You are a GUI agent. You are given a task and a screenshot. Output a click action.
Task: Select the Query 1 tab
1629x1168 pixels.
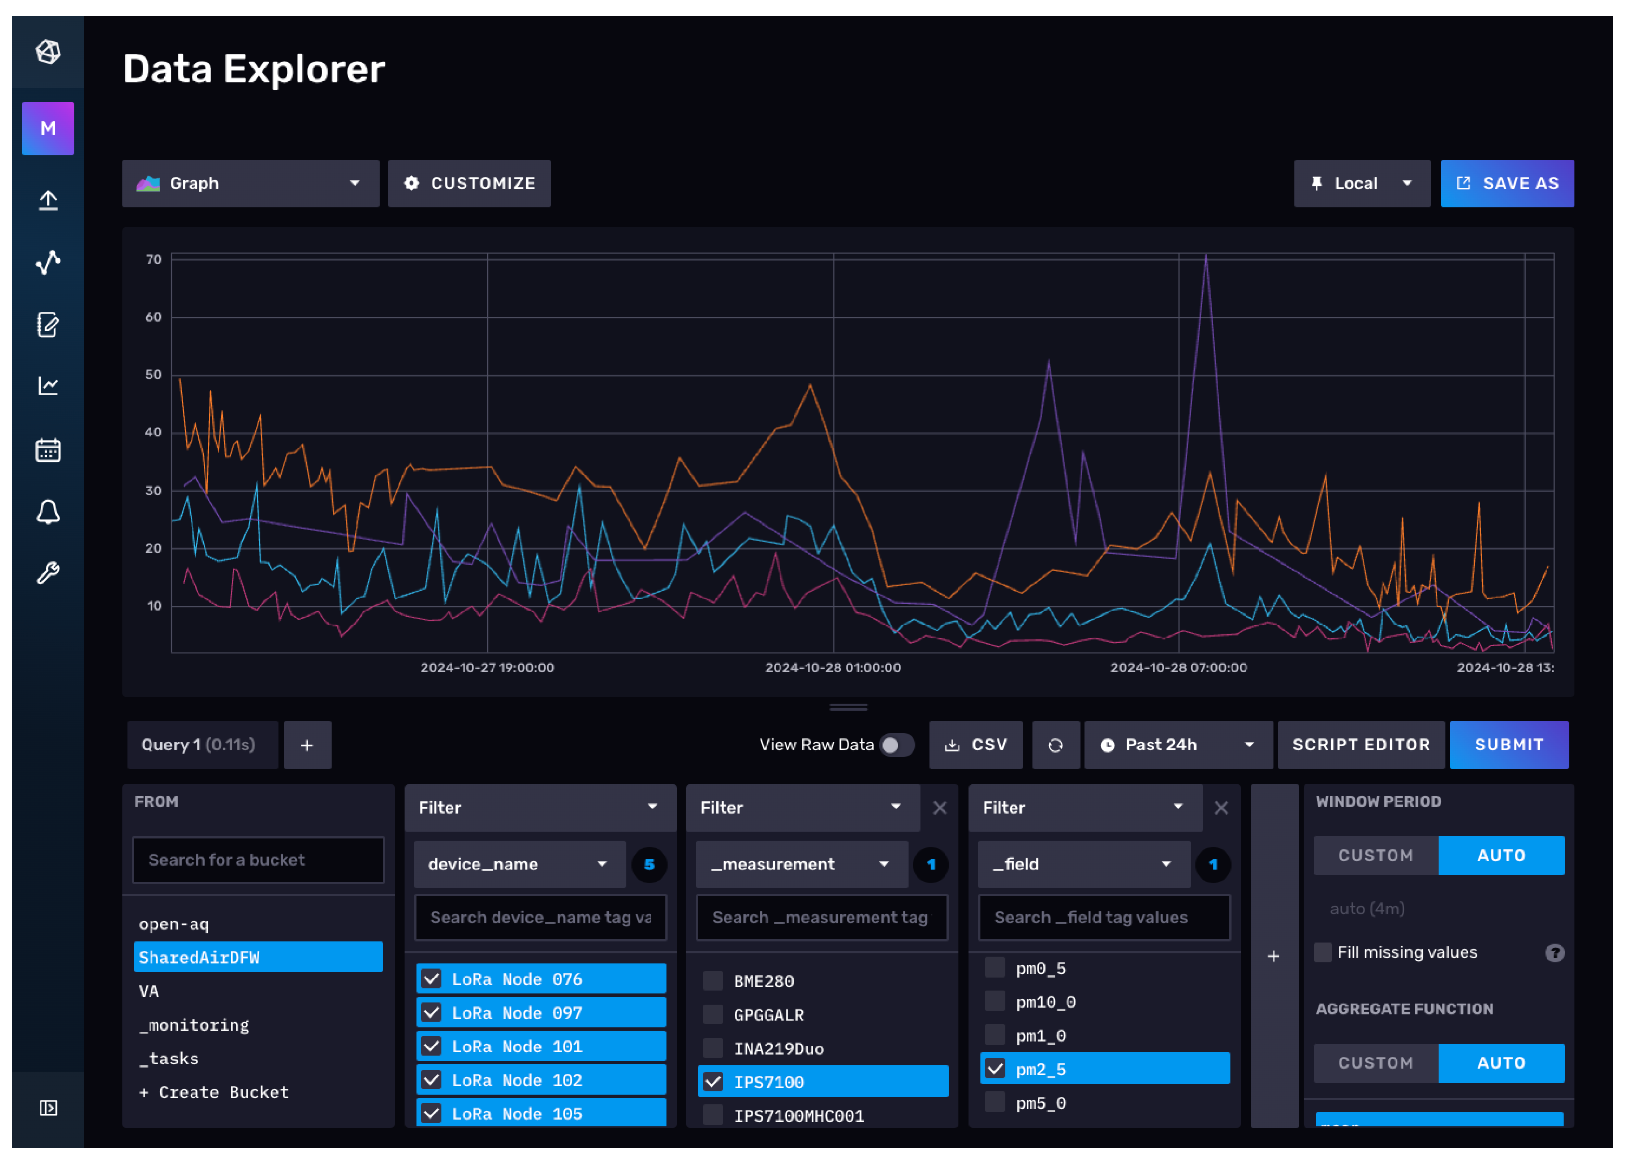[x=198, y=745]
